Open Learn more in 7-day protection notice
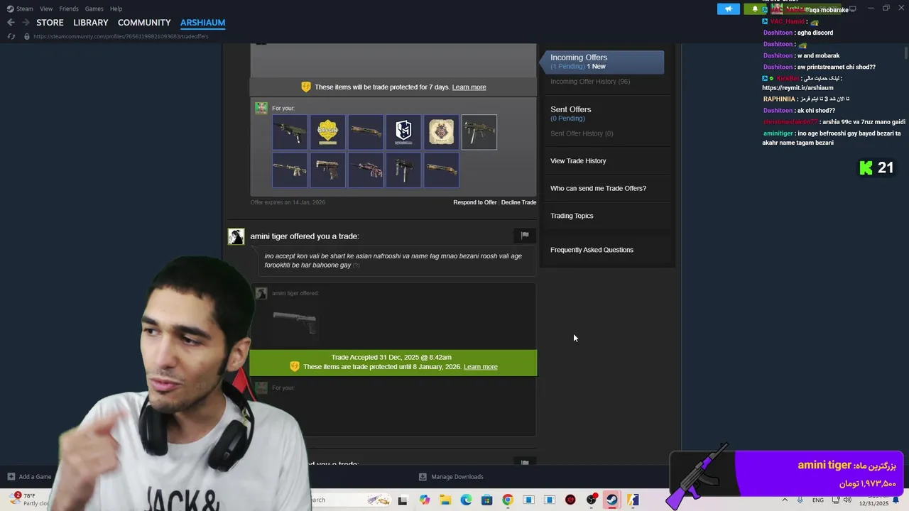This screenshot has width=909, height=511. point(469,87)
